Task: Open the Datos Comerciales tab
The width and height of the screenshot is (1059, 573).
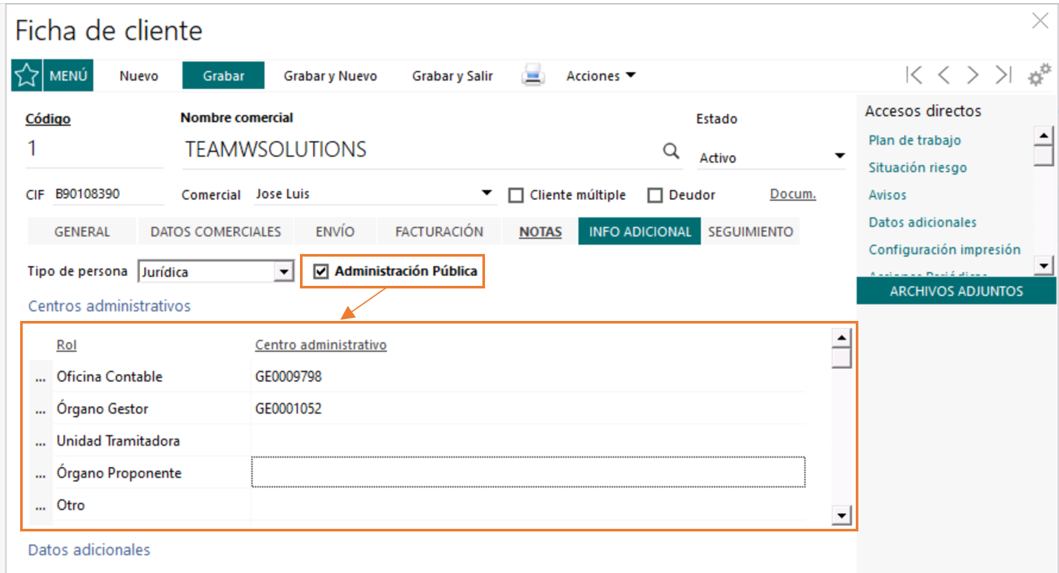Action: tap(216, 232)
